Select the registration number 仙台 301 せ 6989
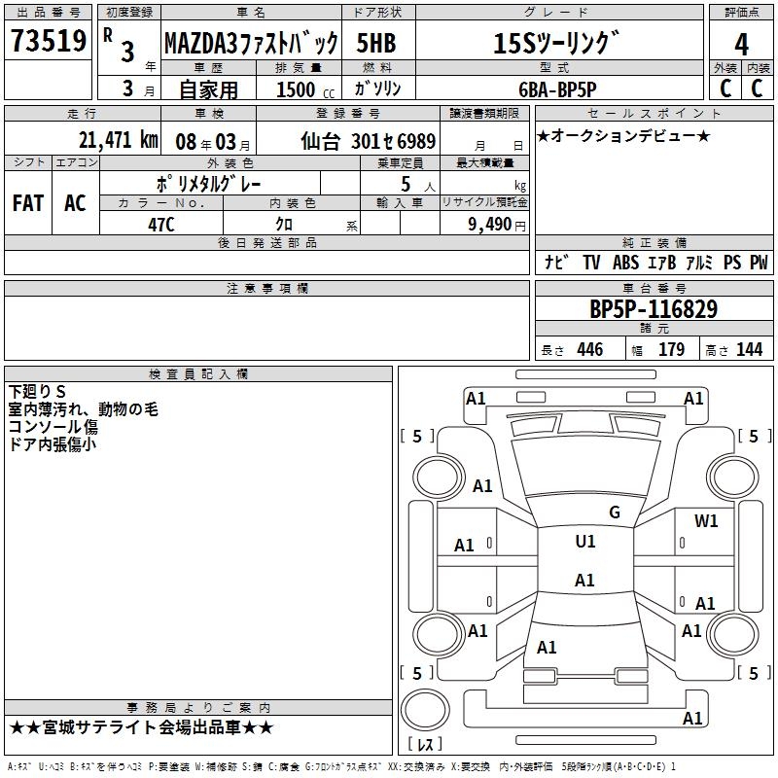Screen dimensions: 778x778 [x=368, y=141]
